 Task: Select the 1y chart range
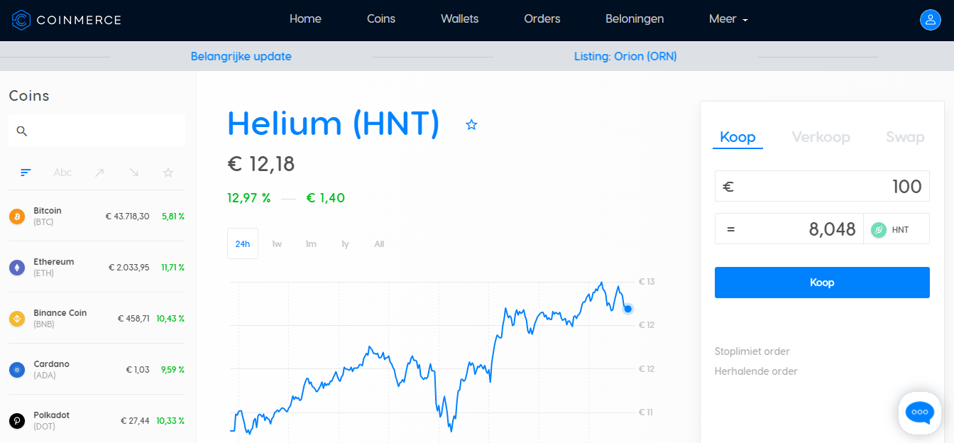tap(345, 244)
